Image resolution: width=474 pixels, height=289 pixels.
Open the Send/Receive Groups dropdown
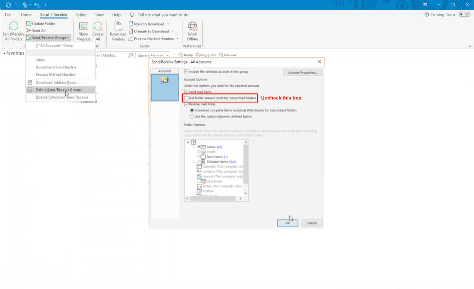(x=48, y=38)
